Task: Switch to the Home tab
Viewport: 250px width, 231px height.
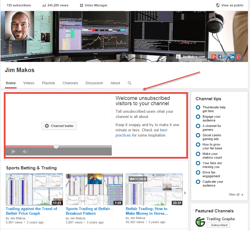Action: pyautogui.click(x=11, y=83)
